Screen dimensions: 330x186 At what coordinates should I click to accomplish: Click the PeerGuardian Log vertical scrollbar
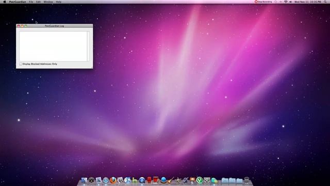88,46
